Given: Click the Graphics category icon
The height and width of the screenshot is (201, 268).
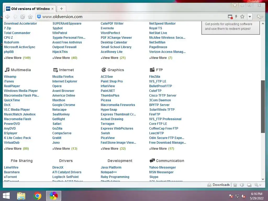Looking at the screenshot, I should 104,70.
